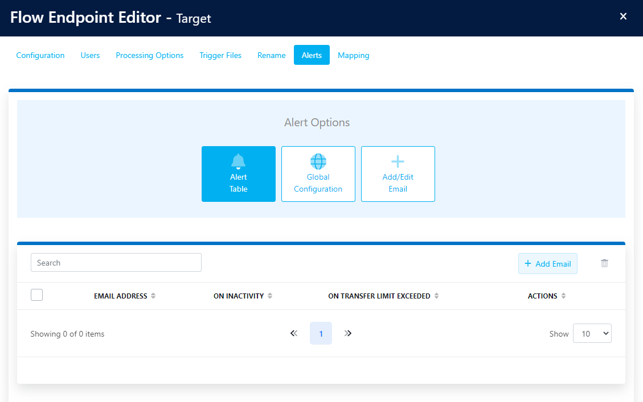
Task: Go to last page double-chevron
Action: 348,333
